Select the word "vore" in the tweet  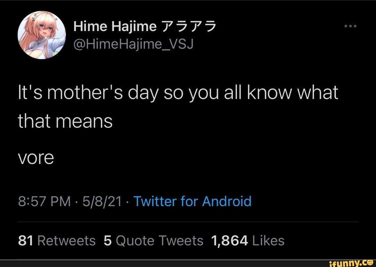tap(36, 158)
